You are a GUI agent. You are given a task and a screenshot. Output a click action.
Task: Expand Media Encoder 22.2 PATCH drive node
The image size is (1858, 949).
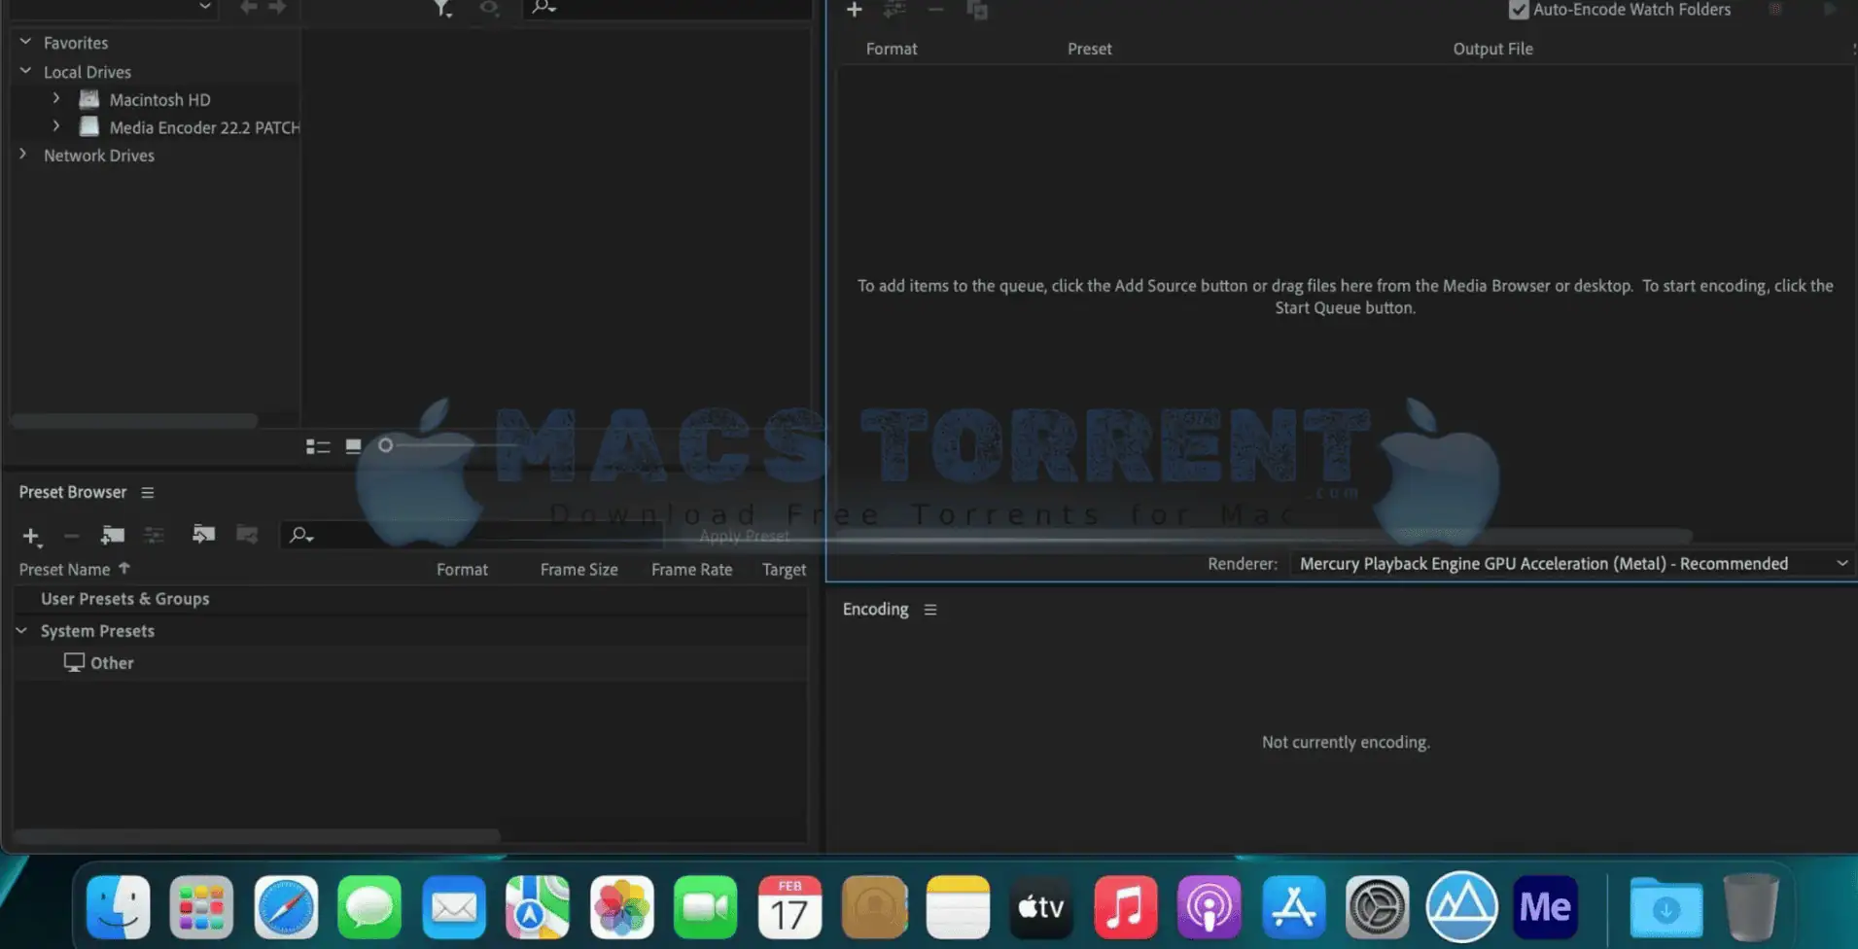[x=56, y=126]
